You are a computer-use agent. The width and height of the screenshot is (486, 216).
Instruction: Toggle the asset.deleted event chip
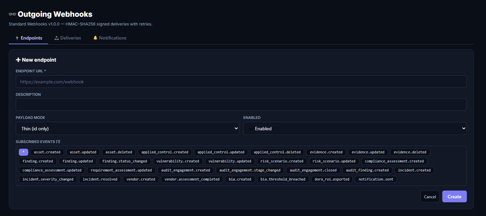[119, 152]
